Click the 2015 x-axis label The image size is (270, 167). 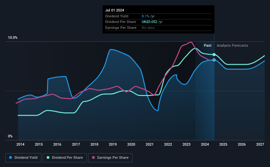pos(39,144)
